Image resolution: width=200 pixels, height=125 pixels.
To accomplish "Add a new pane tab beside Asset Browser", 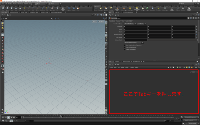I will tap(144, 61).
